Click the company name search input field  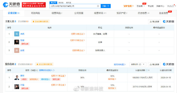pos(73,6)
